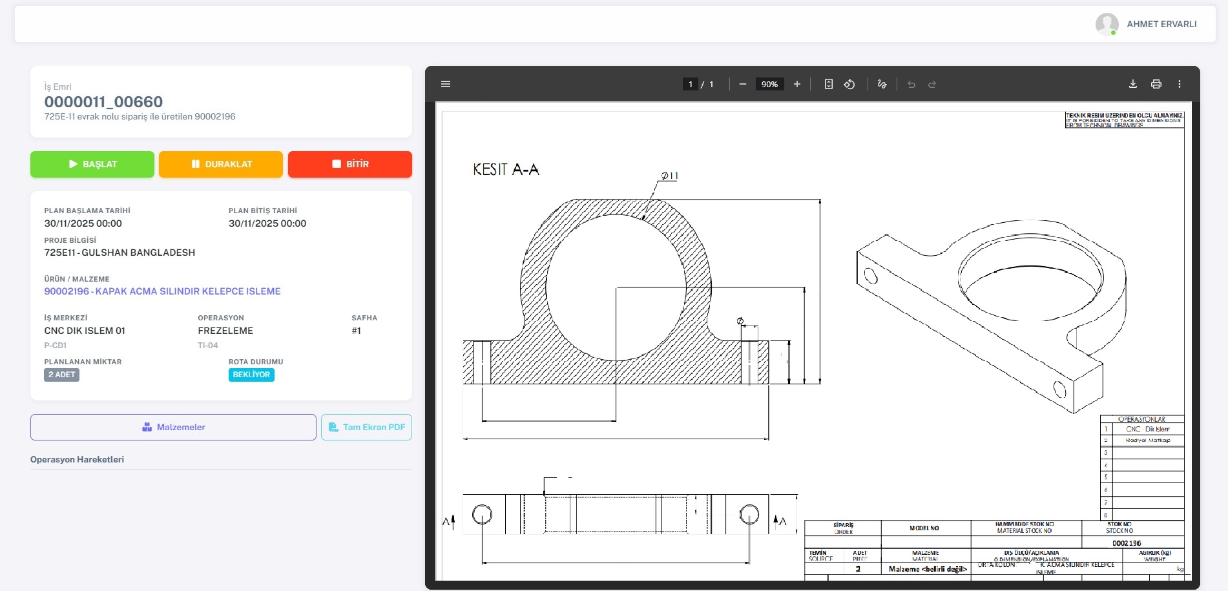This screenshot has height=591, width=1228.
Task: Redo the PDF annotation
Action: [932, 84]
